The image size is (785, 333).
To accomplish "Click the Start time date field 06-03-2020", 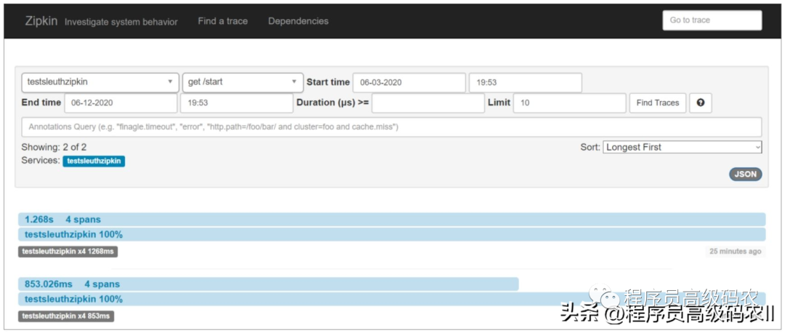I will 409,83.
